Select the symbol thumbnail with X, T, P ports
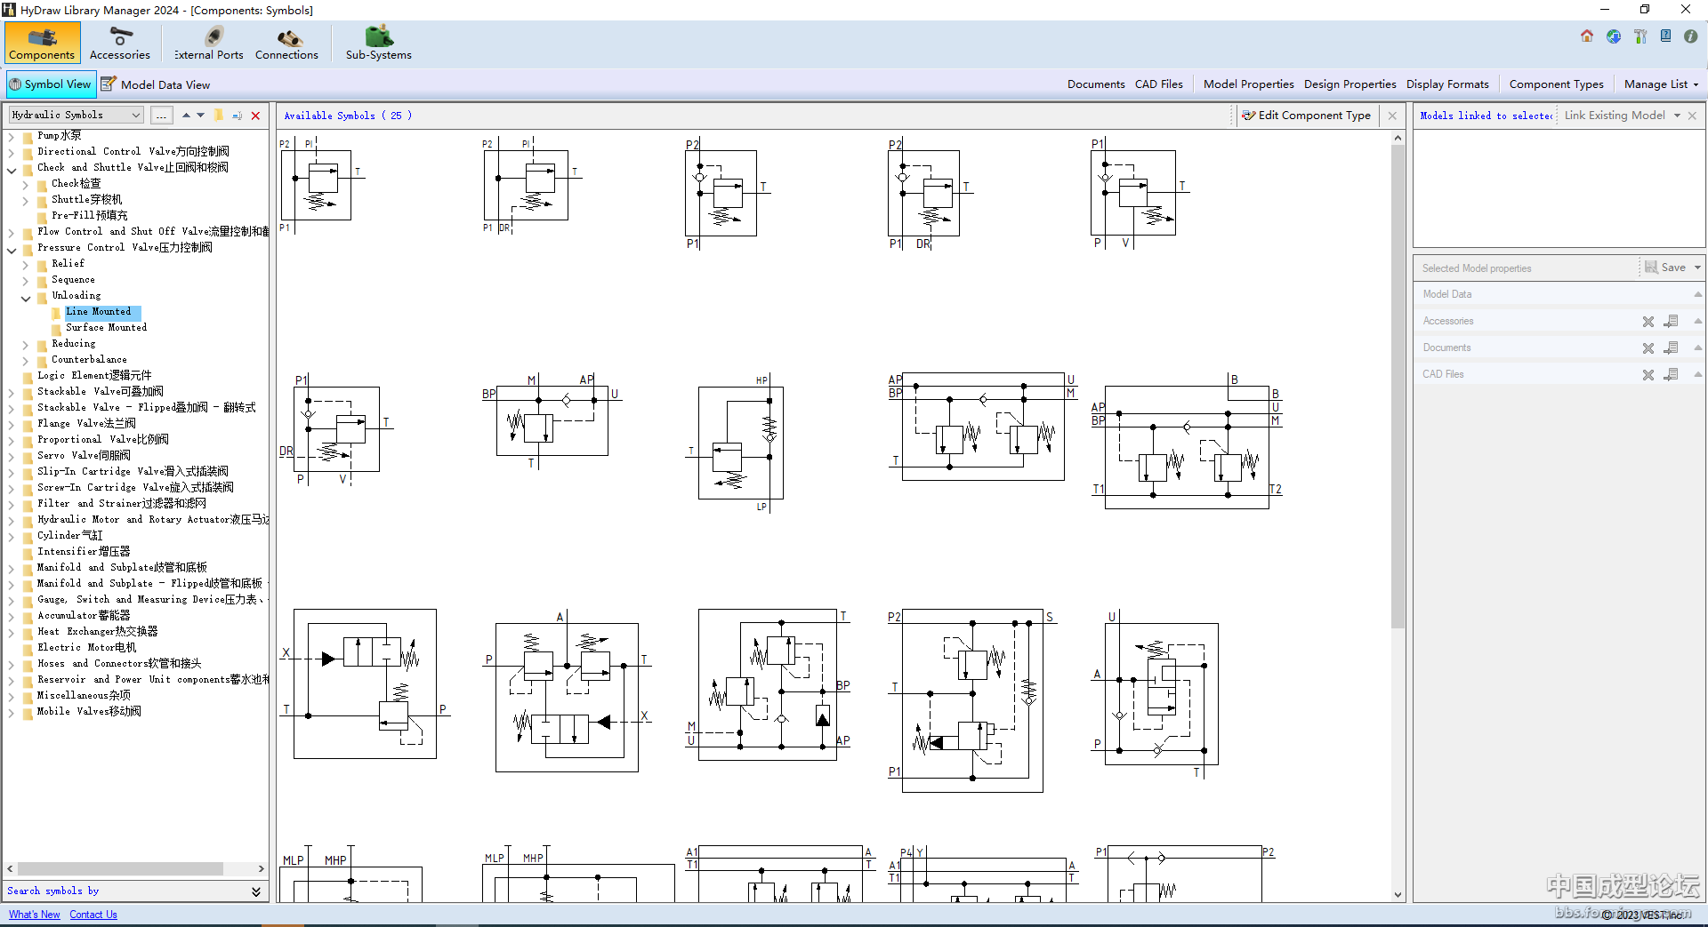 pyautogui.click(x=365, y=683)
